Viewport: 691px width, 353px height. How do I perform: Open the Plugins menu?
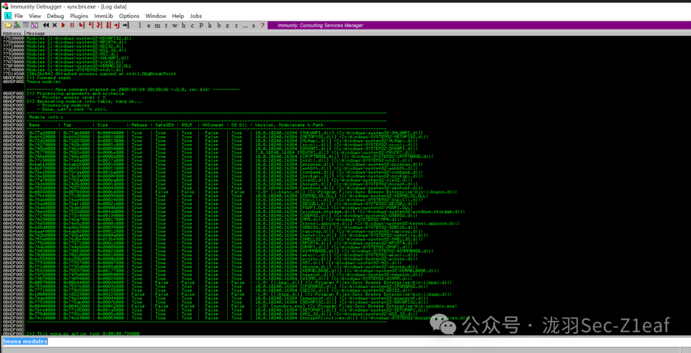pos(79,16)
